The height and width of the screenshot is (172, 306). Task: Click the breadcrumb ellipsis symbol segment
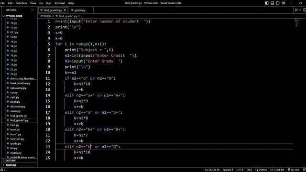81,16
